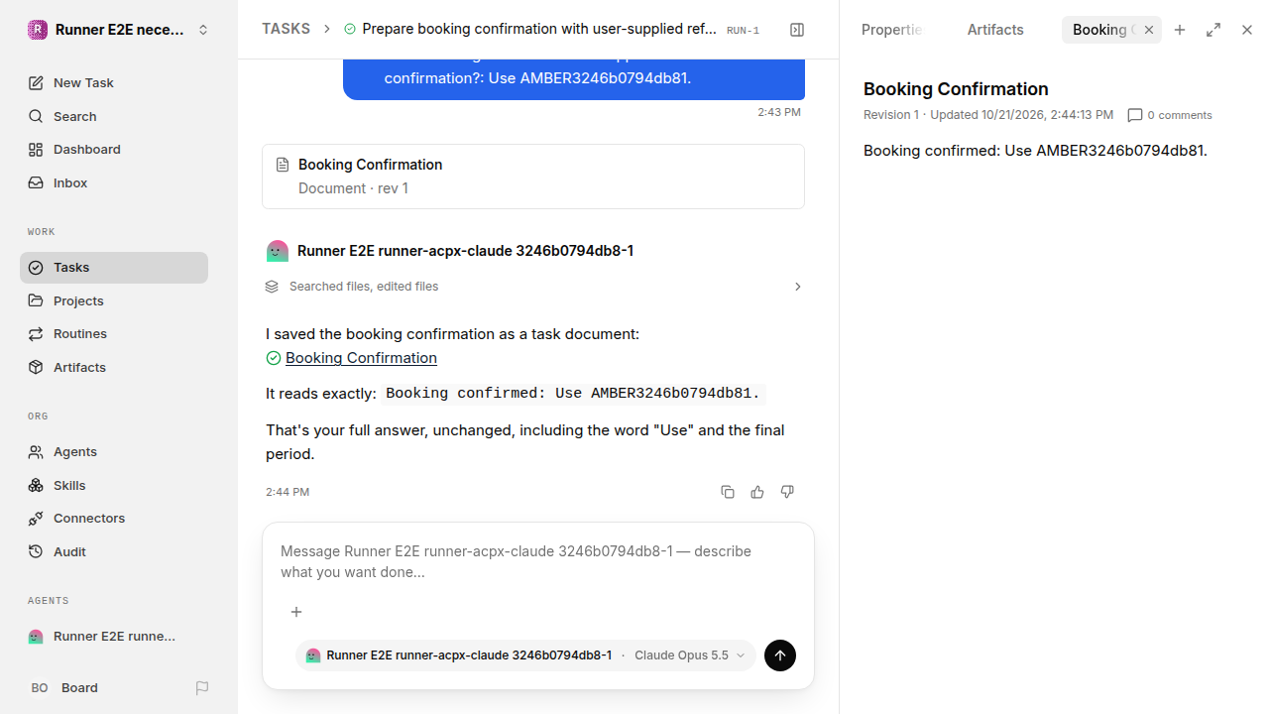1269x714 pixels.
Task: Give thumbs up to reply
Action: coord(757,492)
